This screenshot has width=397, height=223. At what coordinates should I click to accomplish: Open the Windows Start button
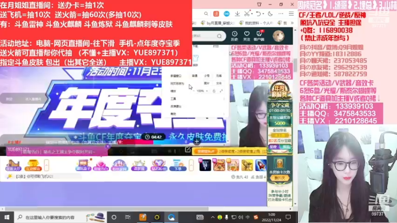(x=7, y=217)
